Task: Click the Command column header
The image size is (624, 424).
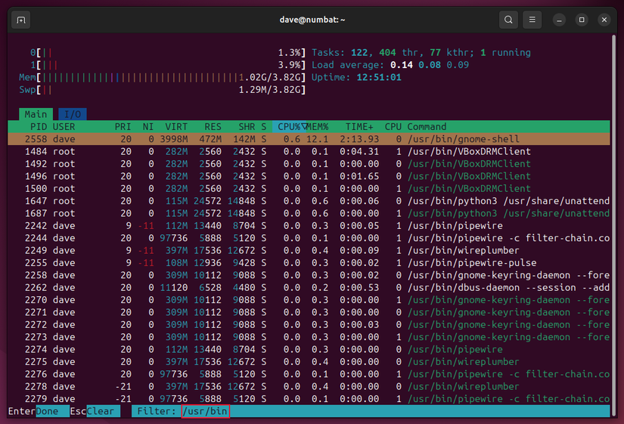Action: pyautogui.click(x=427, y=127)
